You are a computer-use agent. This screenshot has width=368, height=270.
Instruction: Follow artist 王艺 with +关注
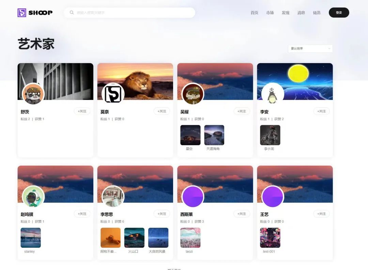(x=322, y=214)
